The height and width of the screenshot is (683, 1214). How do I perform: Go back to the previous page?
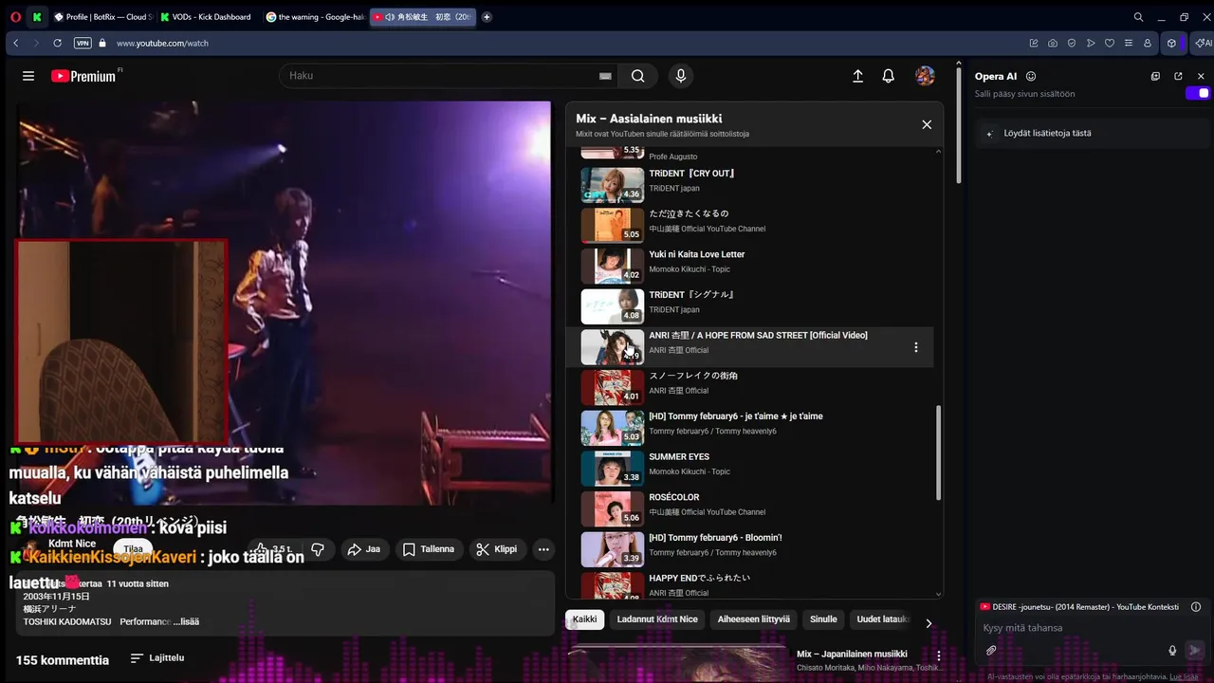coord(15,43)
